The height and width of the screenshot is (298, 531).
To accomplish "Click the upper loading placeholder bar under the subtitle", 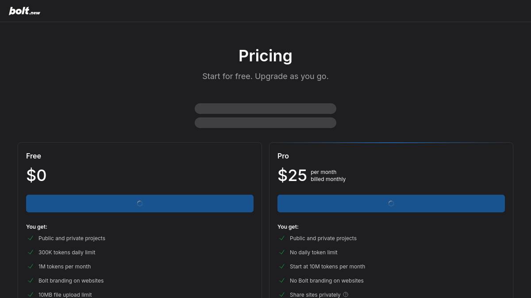I will coord(265,109).
